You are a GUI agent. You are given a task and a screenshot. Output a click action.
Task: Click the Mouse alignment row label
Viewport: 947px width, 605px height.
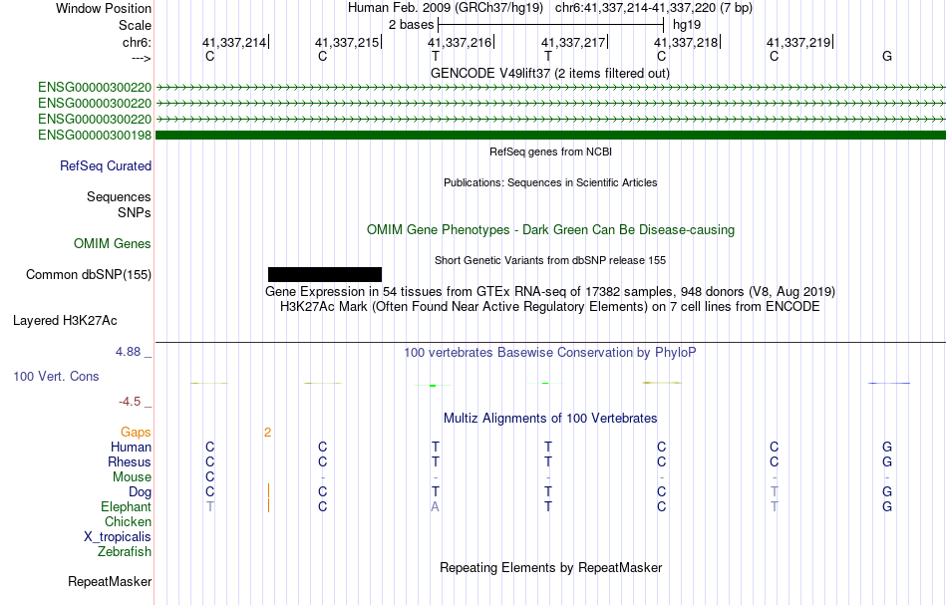[x=132, y=477]
